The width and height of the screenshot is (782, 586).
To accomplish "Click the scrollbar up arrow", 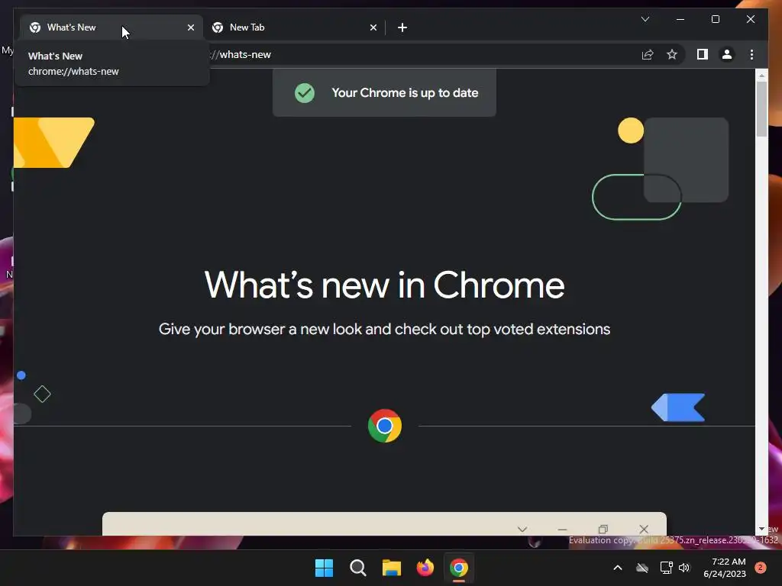I will click(761, 76).
